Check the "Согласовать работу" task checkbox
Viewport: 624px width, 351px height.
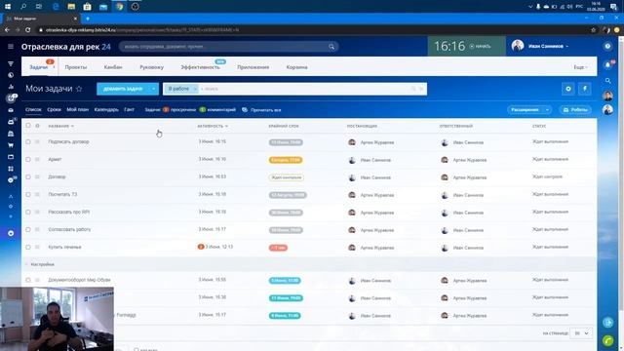pyautogui.click(x=28, y=230)
